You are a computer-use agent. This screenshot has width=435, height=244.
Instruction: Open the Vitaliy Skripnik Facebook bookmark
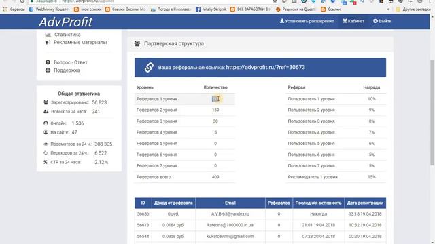click(211, 9)
